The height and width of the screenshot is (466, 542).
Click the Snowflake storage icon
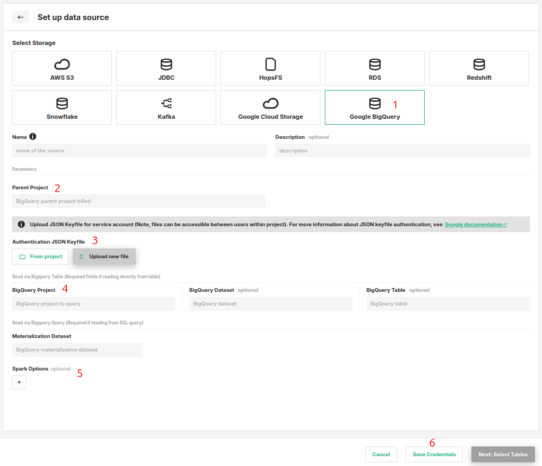coord(61,103)
